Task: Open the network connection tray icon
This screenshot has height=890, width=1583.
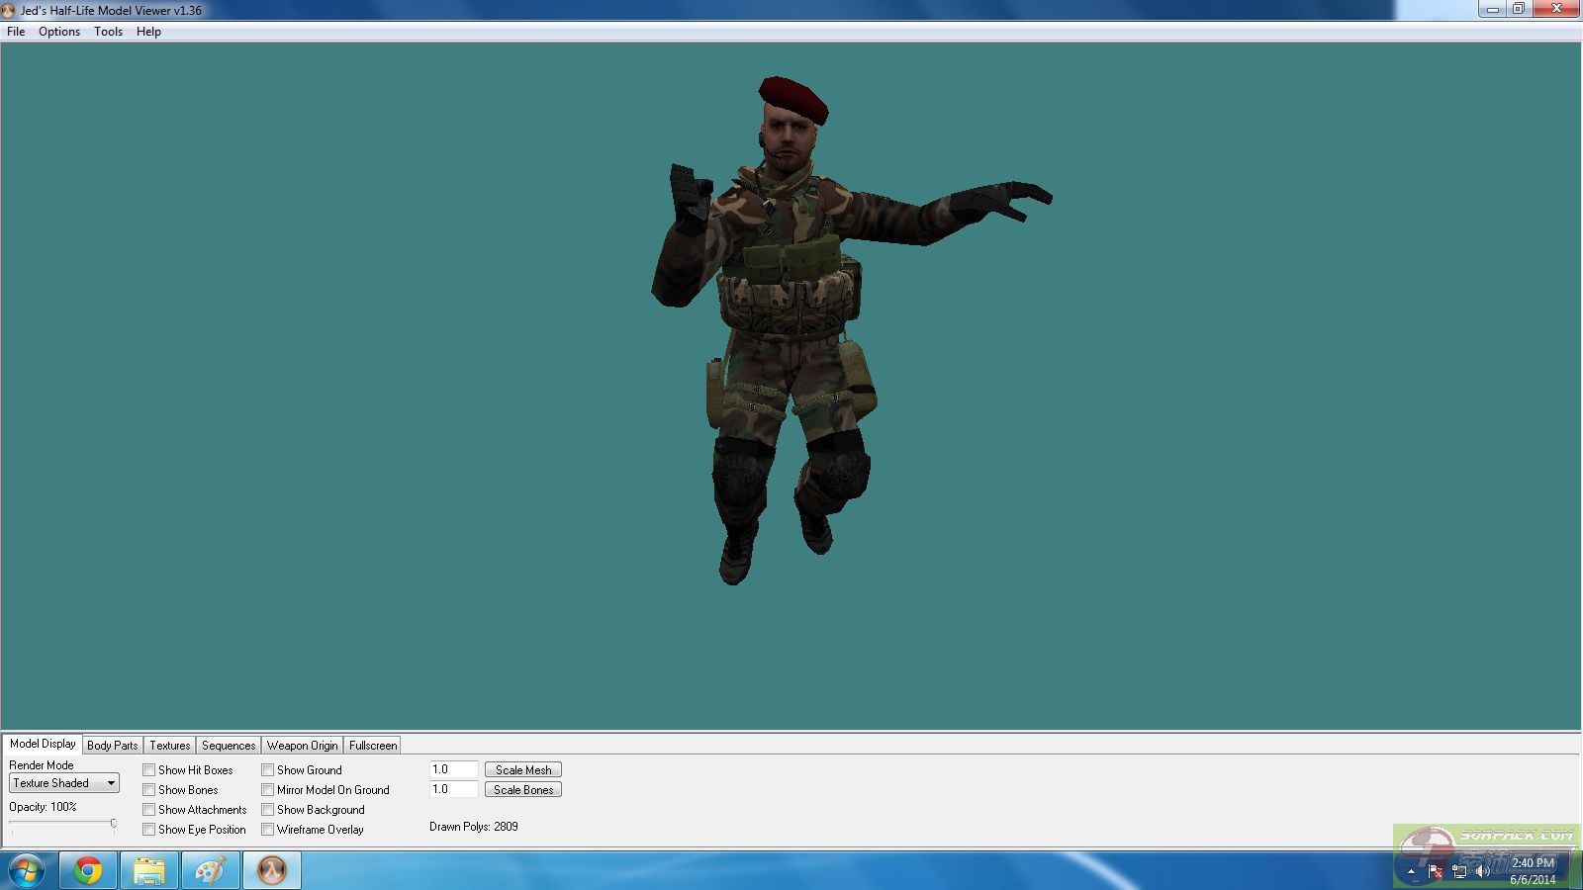Action: click(1458, 871)
